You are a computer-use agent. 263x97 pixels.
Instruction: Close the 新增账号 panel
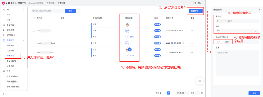[x=259, y=10]
